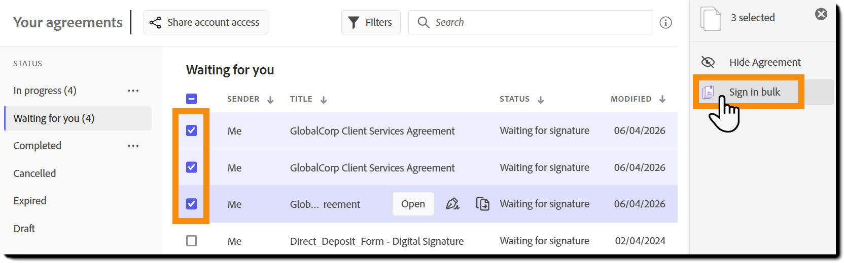Click the Sign in bulk icon
This screenshot has height=263, width=844.
point(708,92)
